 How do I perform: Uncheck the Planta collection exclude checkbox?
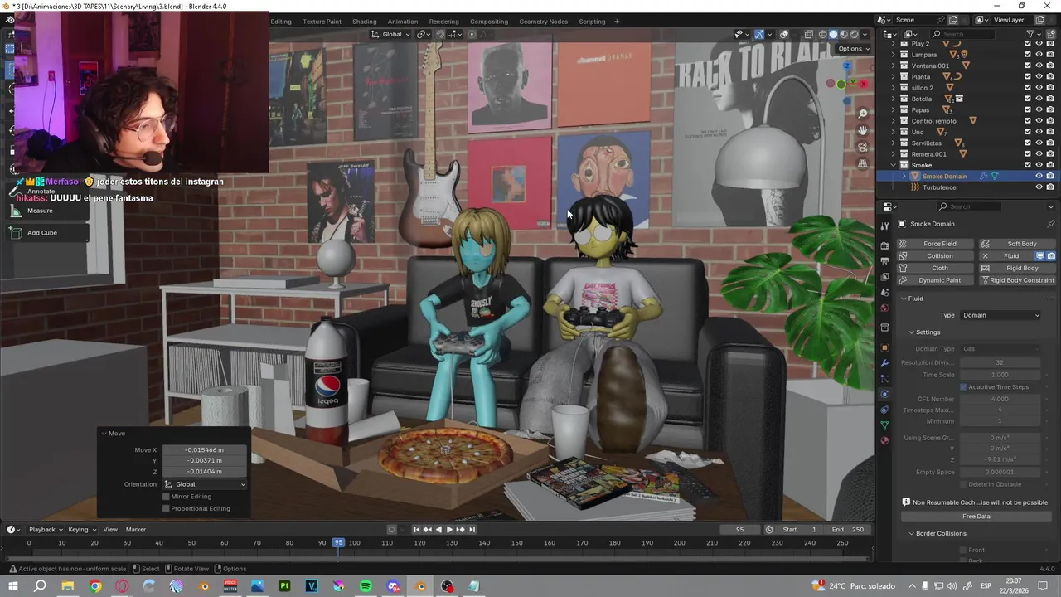1028,76
